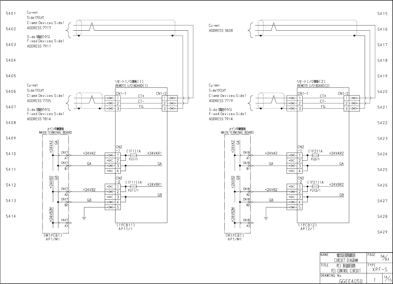Select the ADDRESS 7911 text
The width and height of the screenshot is (393, 284).
pyautogui.click(x=39, y=46)
